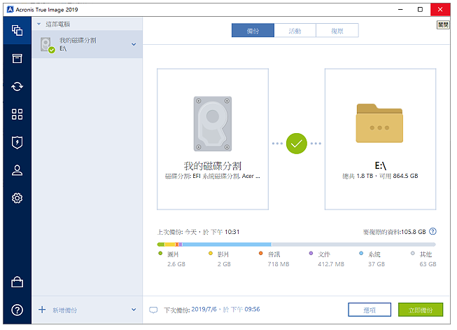
Task: Click the hard drive source image
Action: (213, 124)
